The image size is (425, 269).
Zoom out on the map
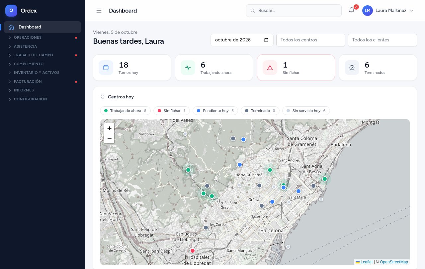[x=109, y=138]
